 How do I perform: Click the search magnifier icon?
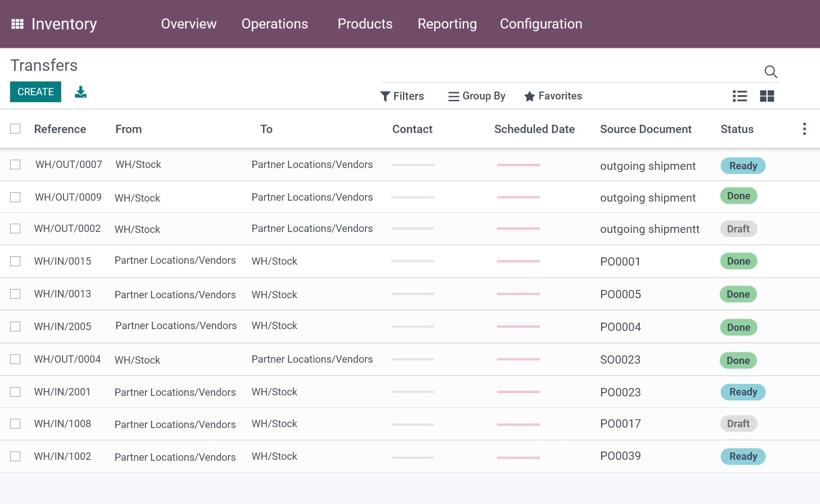coord(770,72)
